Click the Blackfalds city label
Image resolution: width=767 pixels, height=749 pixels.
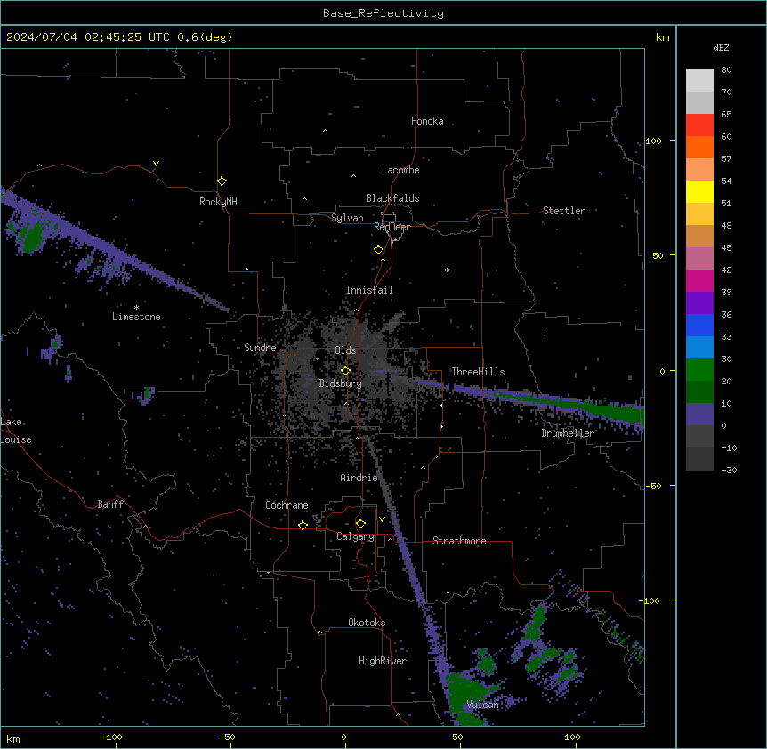(x=392, y=198)
